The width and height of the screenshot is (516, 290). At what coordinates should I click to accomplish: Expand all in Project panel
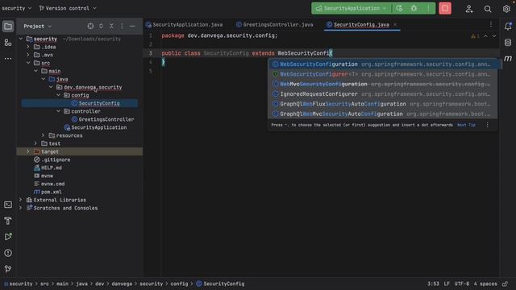[101, 26]
